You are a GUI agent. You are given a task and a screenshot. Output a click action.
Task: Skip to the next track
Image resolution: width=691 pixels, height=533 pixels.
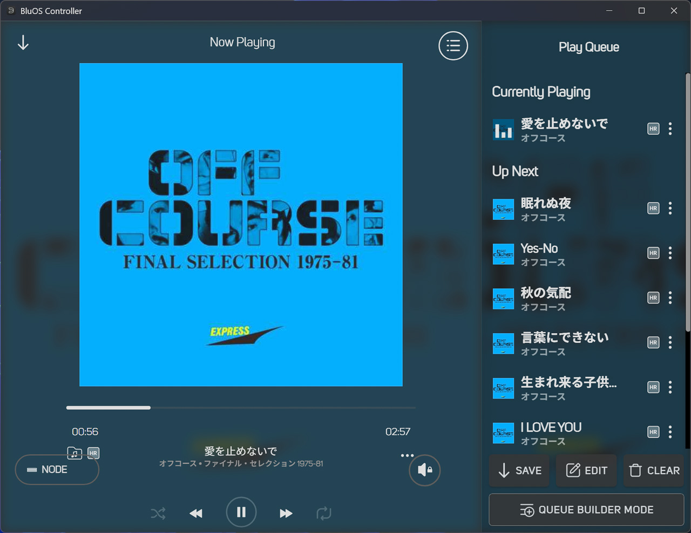(x=286, y=513)
